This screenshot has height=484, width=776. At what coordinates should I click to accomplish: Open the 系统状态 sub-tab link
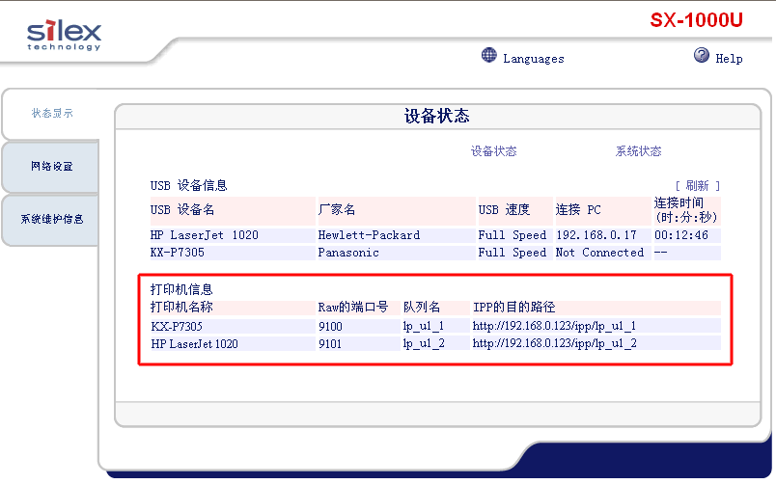pyautogui.click(x=638, y=151)
